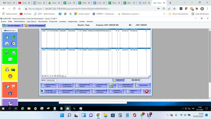Click the round orange icon in yellow panel
The width and height of the screenshot is (211, 119).
(x=10, y=76)
